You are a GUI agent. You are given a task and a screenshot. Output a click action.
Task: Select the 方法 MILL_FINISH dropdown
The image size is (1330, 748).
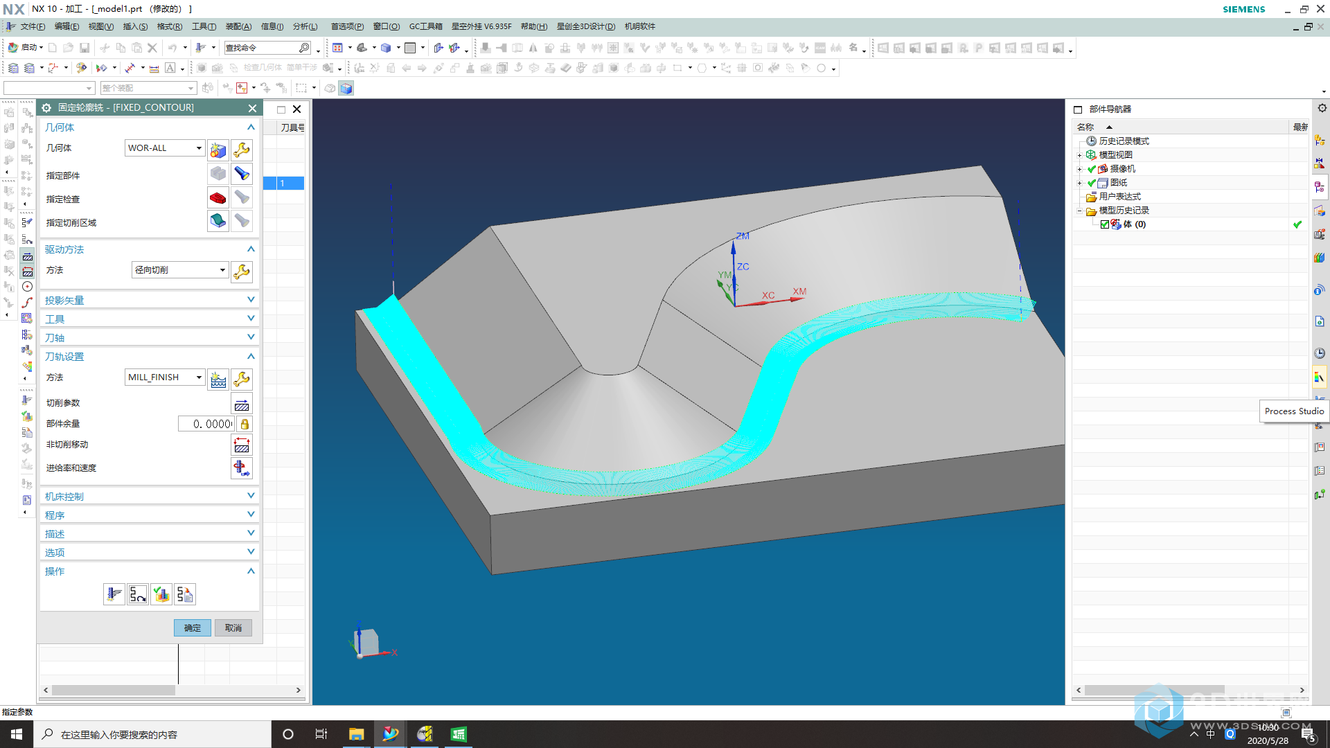tap(161, 377)
